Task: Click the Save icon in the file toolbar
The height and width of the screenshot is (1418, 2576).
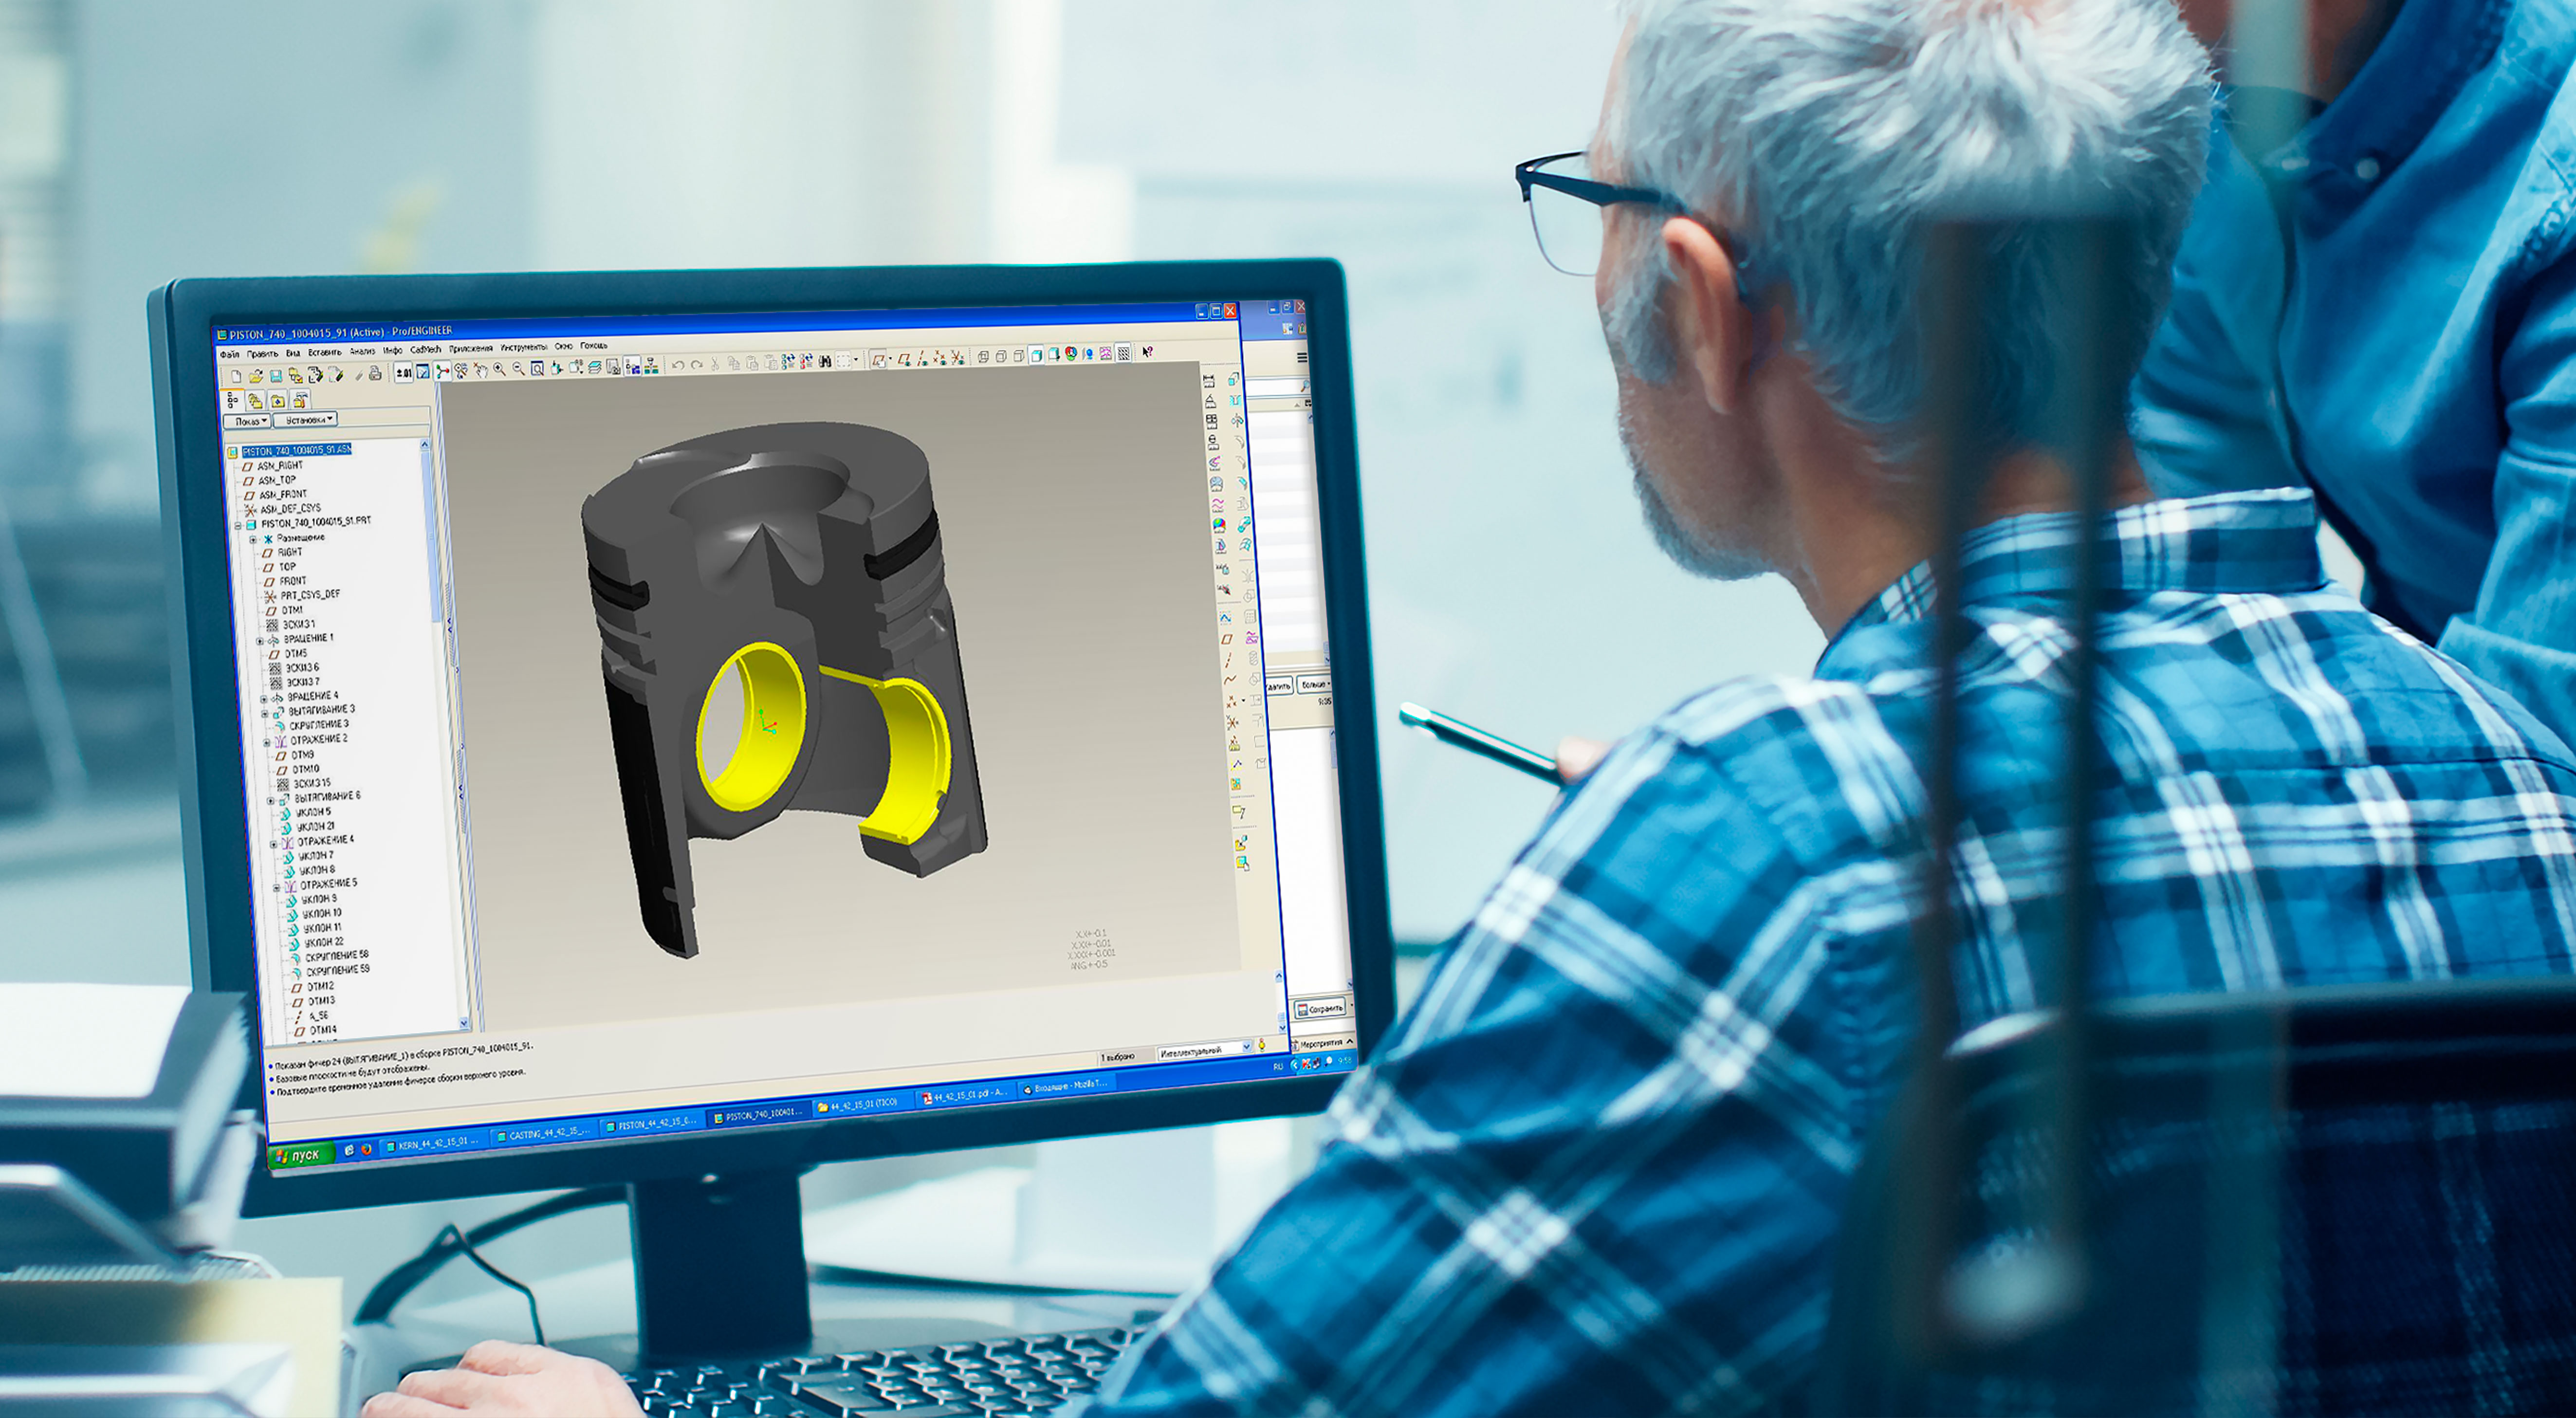Action: point(276,376)
